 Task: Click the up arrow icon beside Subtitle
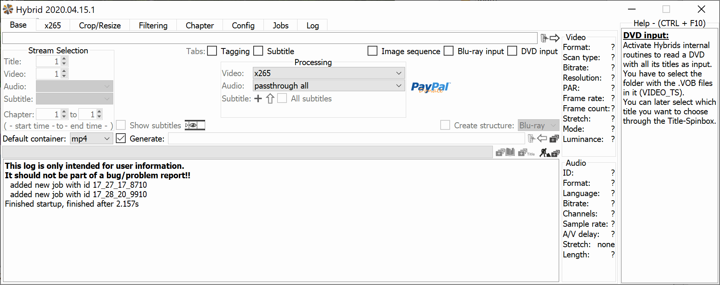tap(270, 99)
